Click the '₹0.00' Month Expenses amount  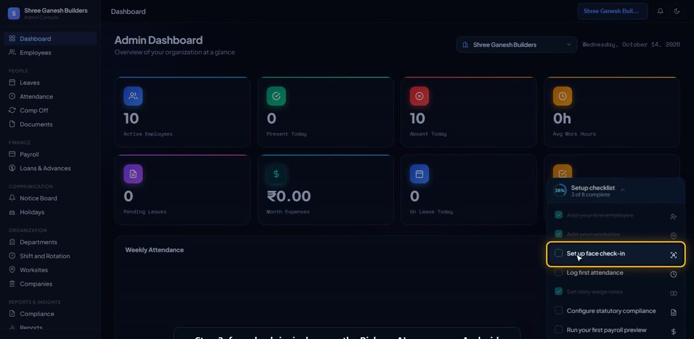click(x=289, y=196)
